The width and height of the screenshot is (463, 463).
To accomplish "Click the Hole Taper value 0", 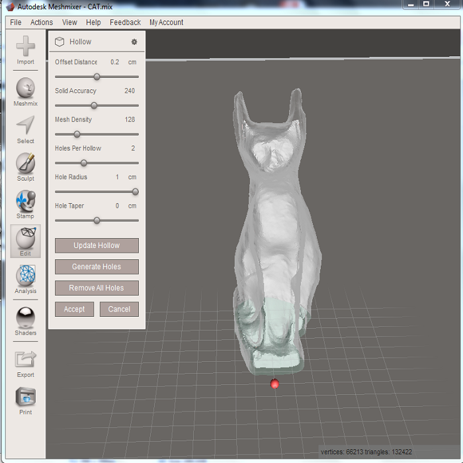I will [x=117, y=206].
